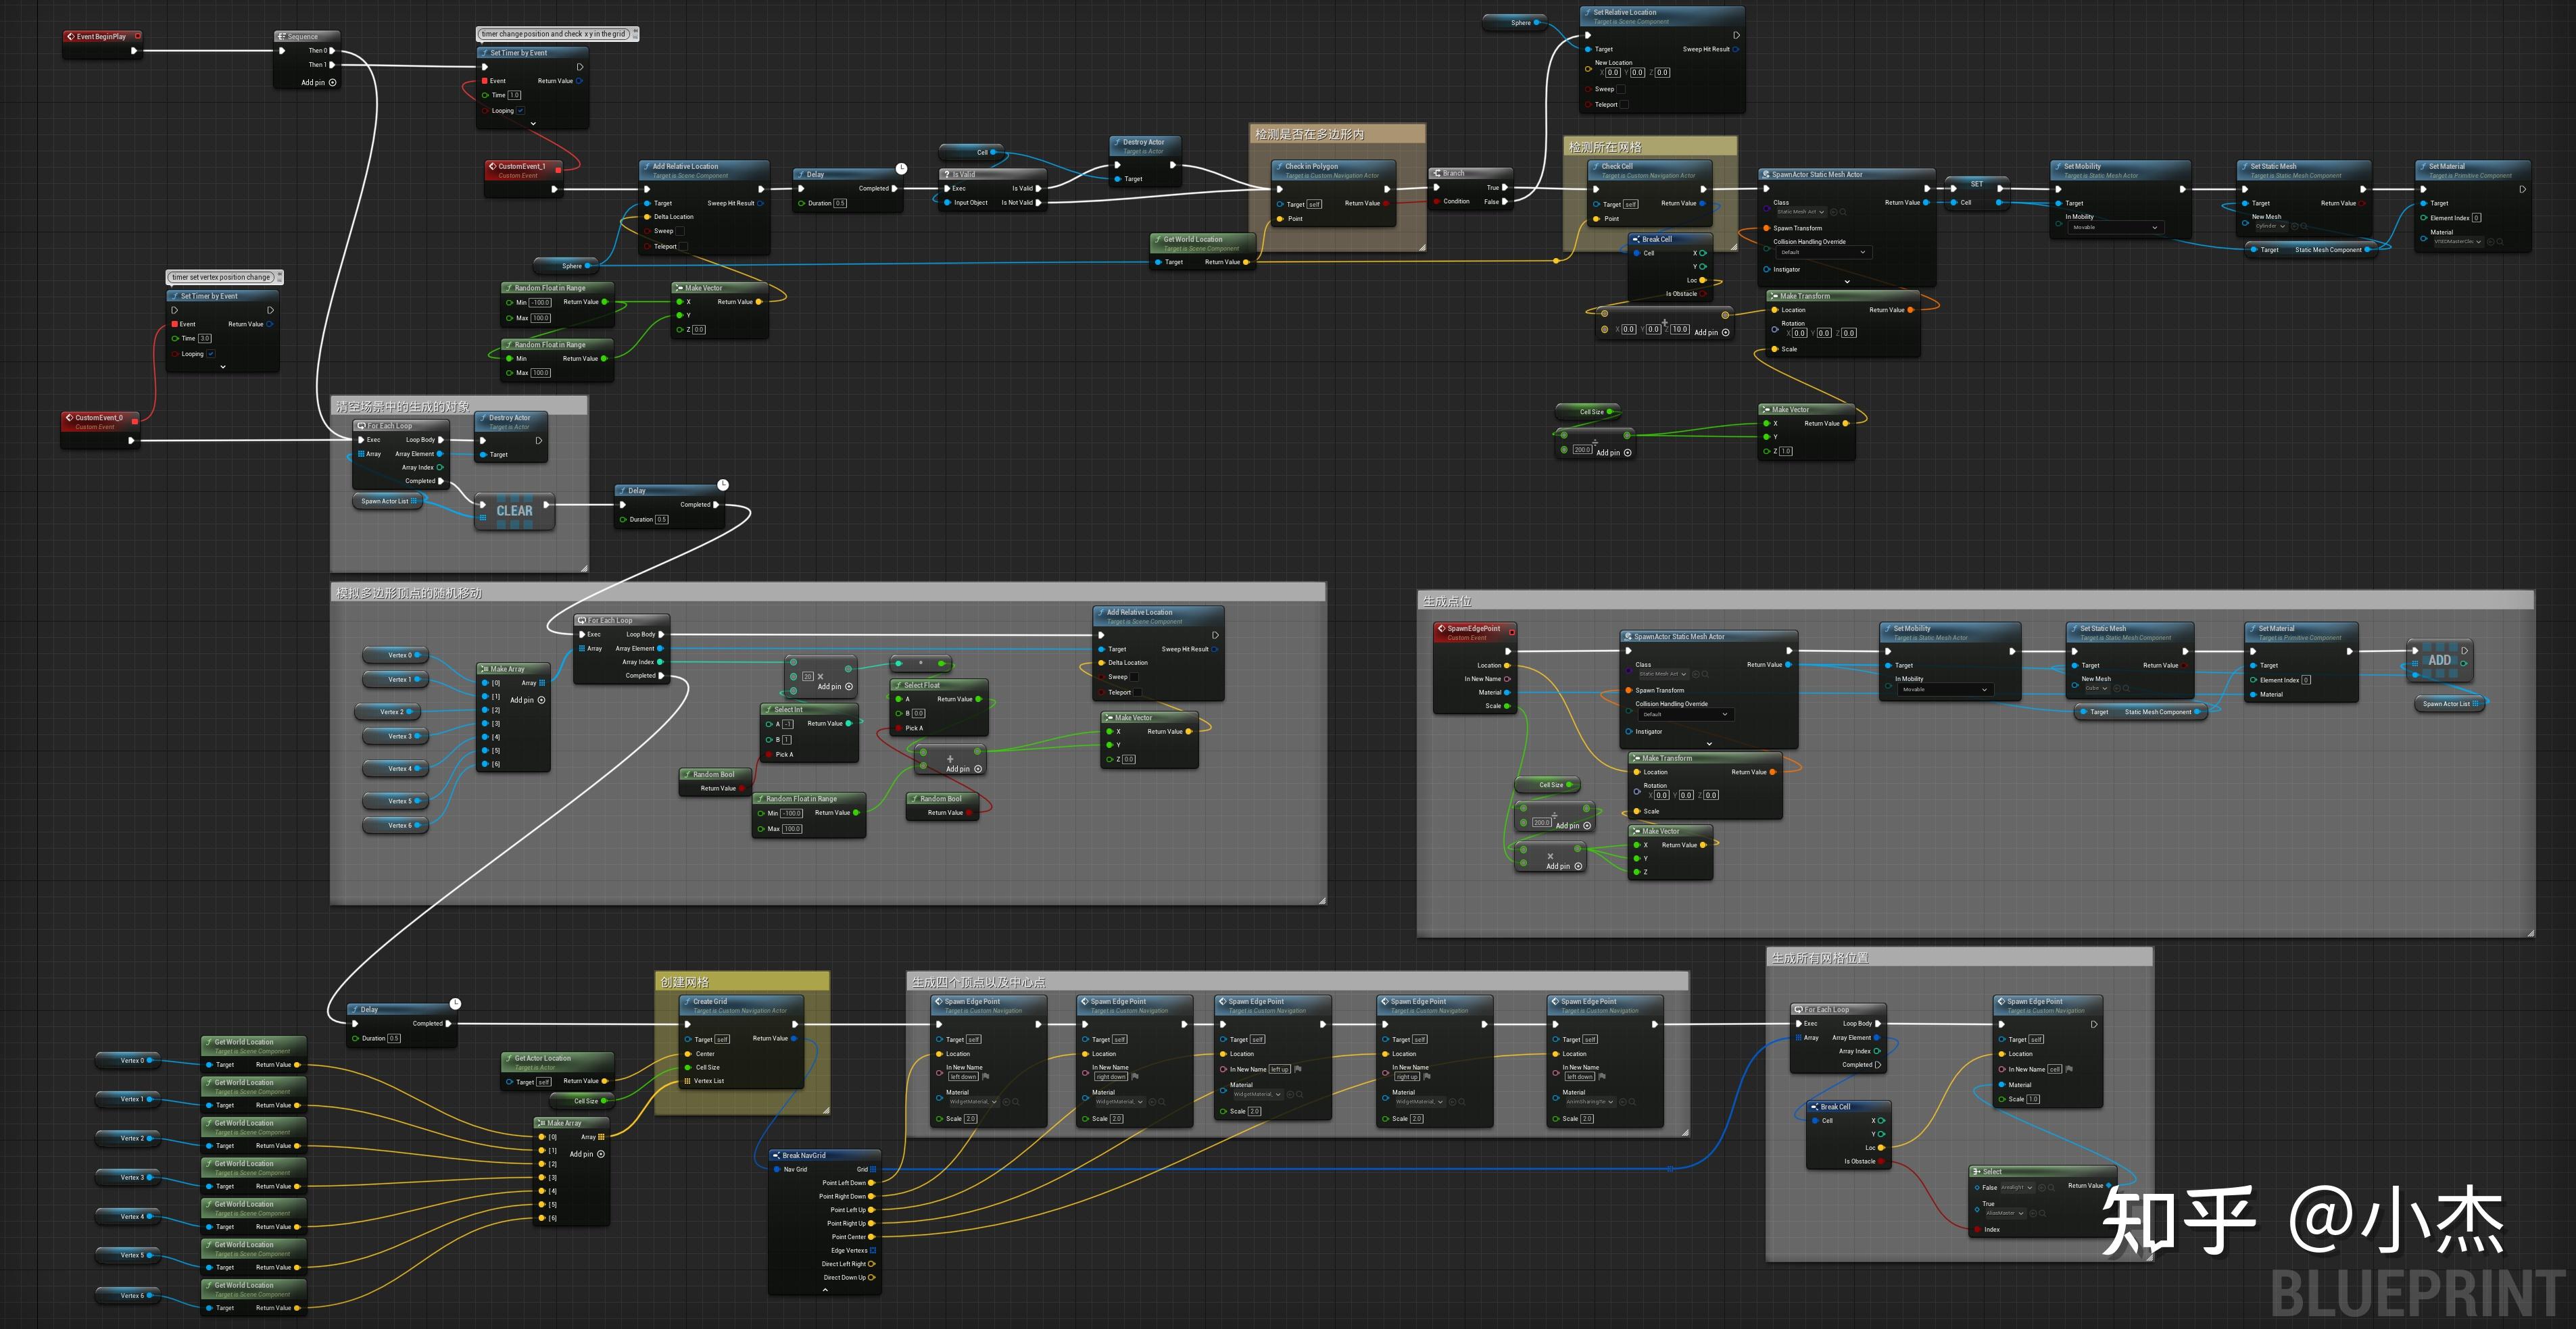2576x1329 pixels.
Task: Open the Collision Handling Override Default dropdown at top
Action: (1824, 253)
